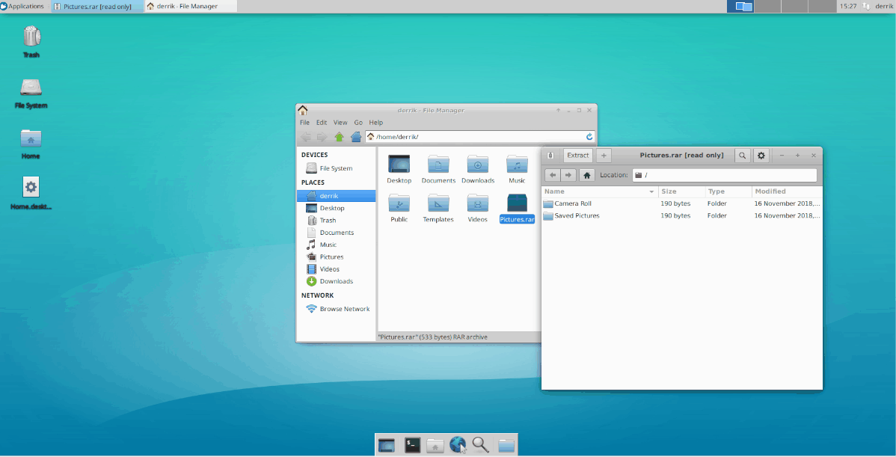Select Downloads in the Places sidebar

336,281
